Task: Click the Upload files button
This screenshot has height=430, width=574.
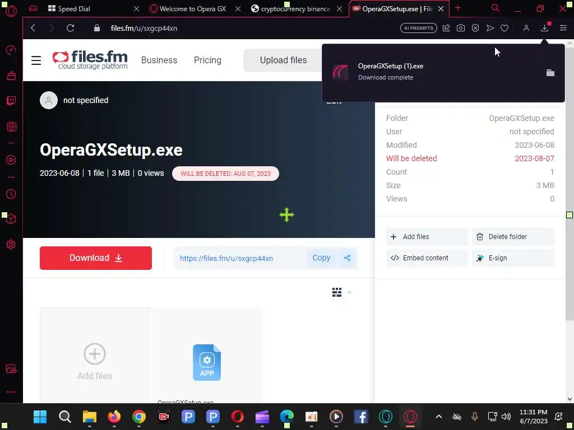Action: [x=283, y=60]
